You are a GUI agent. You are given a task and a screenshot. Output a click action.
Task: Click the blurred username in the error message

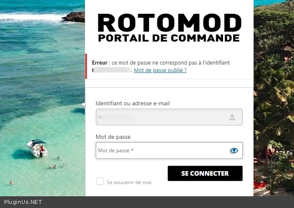click(112, 70)
